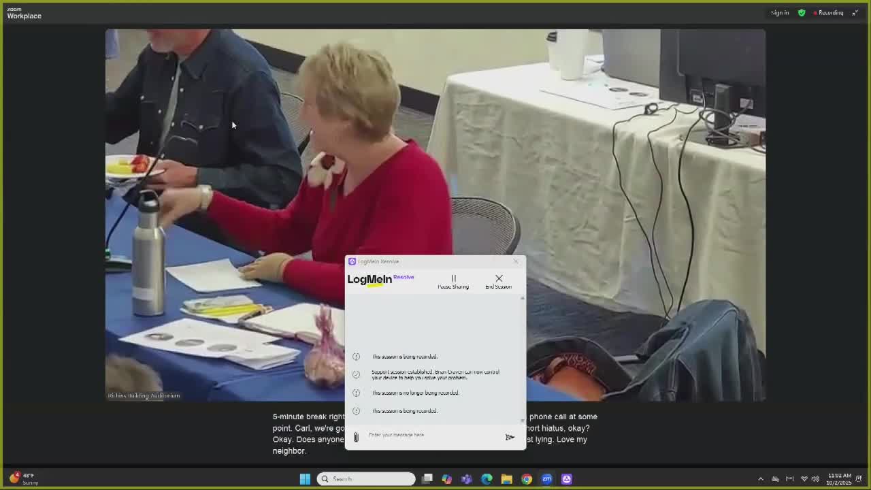Screen dimensions: 871x490
Task: Open the weather widget showing Sunny
Action: pos(22,478)
